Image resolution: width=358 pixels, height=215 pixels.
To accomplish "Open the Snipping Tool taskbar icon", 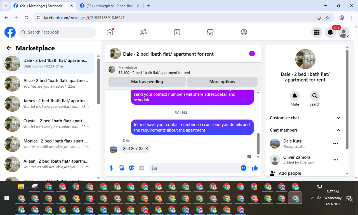I will coord(35,186).
